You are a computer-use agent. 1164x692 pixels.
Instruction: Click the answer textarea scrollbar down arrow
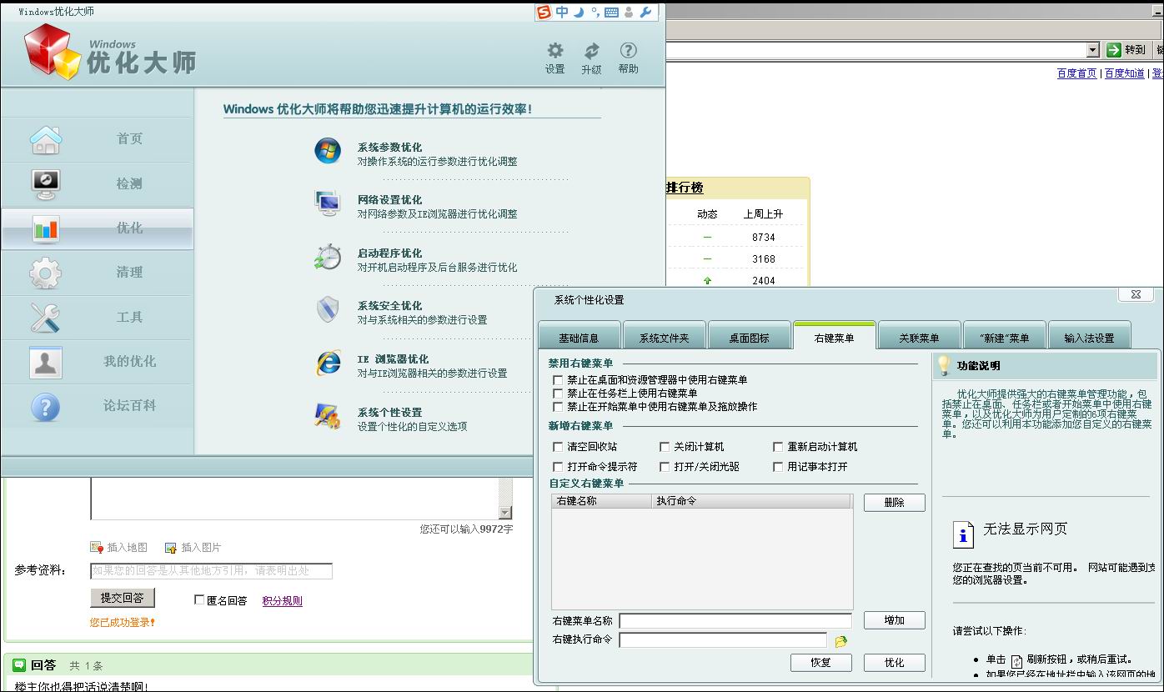(x=505, y=513)
